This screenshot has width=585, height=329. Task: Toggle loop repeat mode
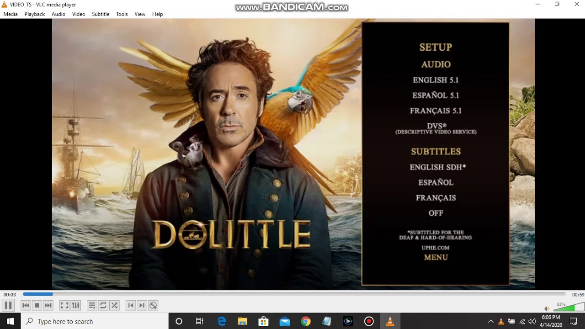click(x=103, y=305)
